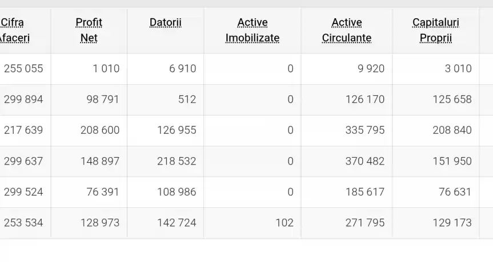Click the 370 482 current assets cell
Screen dimensions: 493x262
(365, 161)
